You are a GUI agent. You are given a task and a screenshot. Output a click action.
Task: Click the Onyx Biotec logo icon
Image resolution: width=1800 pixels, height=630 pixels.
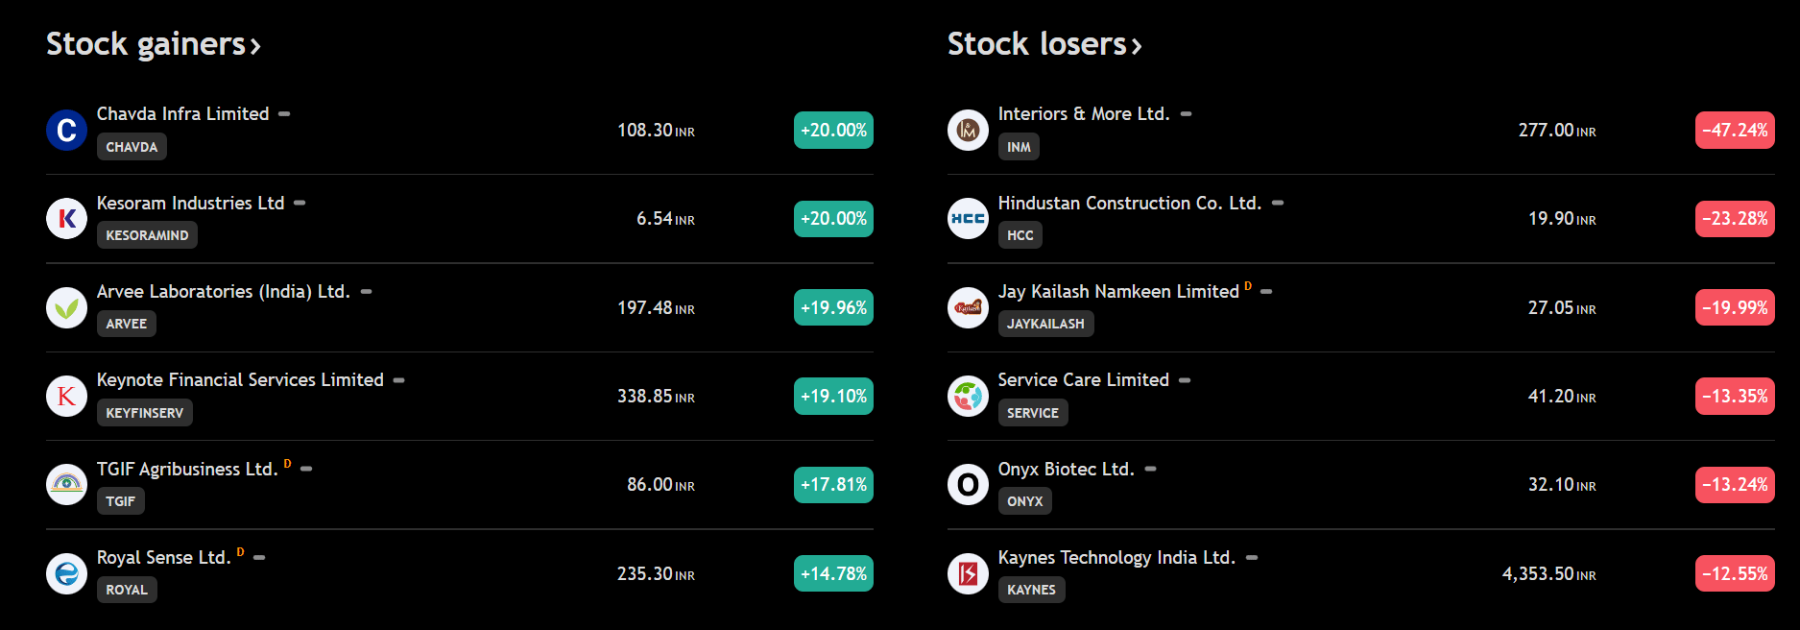[968, 484]
